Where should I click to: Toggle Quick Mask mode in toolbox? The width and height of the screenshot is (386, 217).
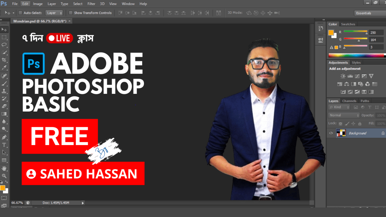coord(4,198)
